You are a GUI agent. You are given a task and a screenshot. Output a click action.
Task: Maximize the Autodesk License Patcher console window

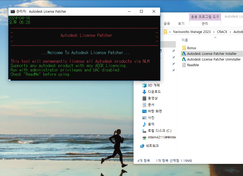[141, 11]
